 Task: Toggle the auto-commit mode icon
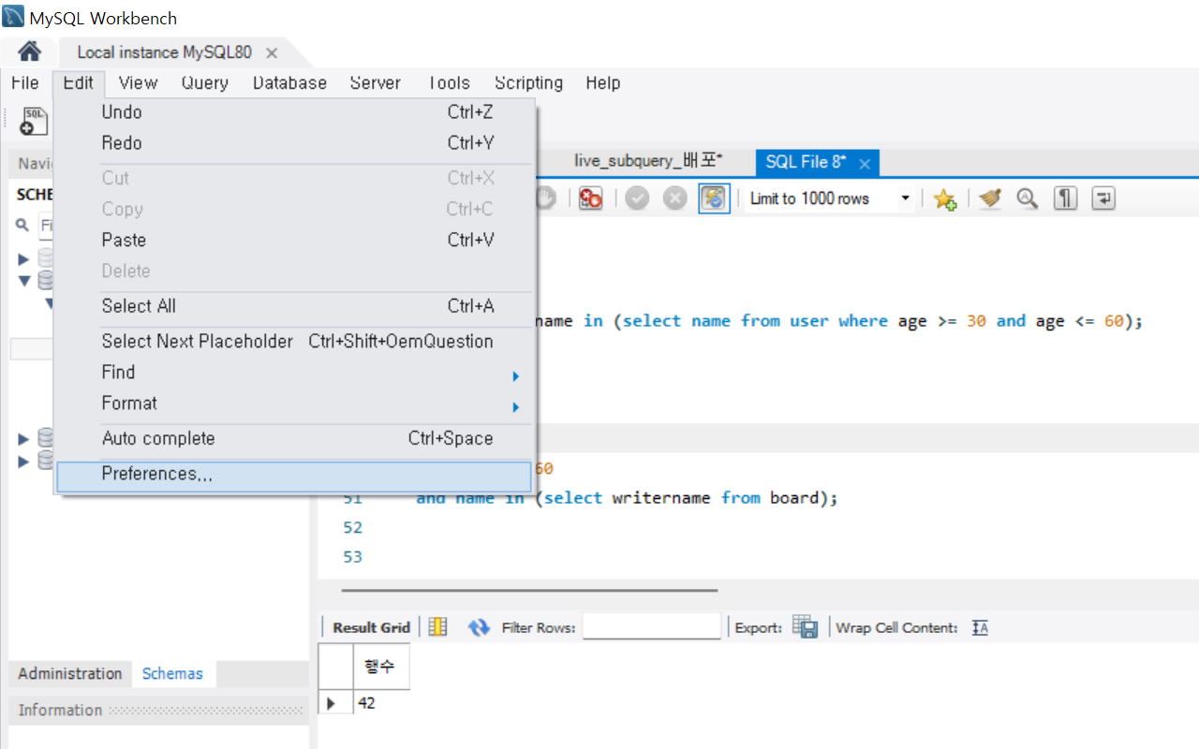coord(714,198)
